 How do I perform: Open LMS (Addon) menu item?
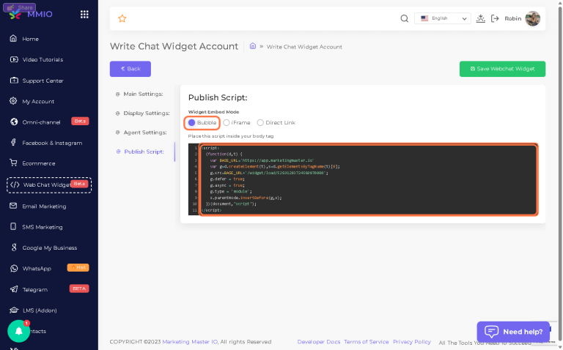click(x=40, y=310)
